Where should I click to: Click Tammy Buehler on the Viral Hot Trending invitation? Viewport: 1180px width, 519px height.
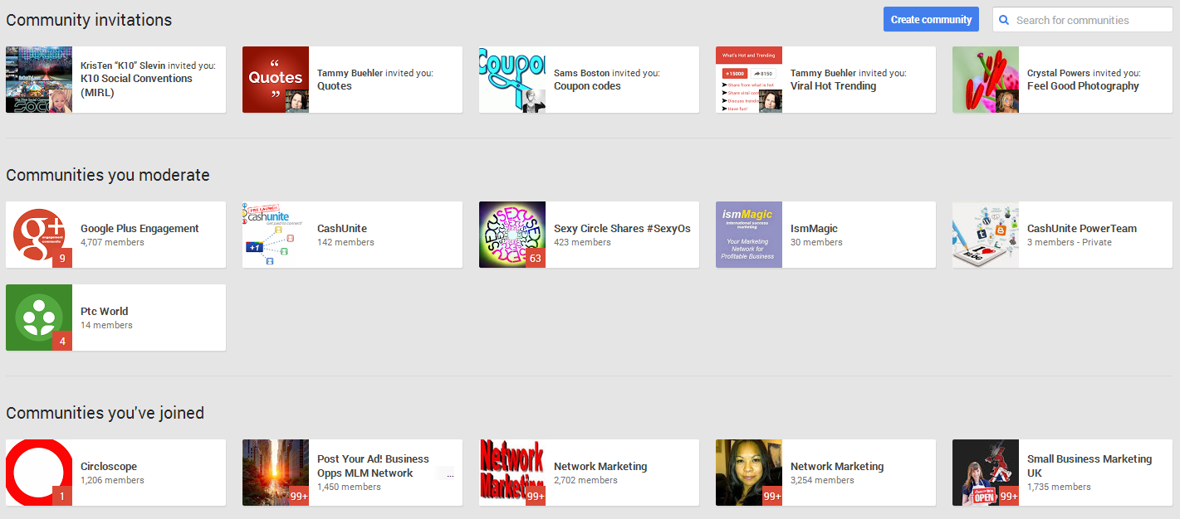(x=823, y=73)
